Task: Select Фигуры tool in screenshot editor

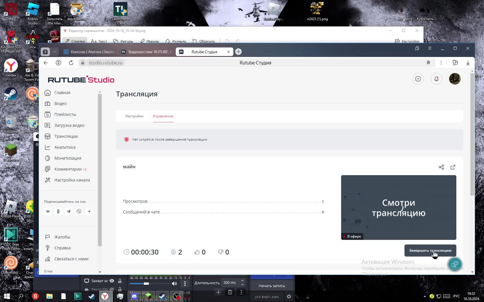Action: click(x=123, y=41)
